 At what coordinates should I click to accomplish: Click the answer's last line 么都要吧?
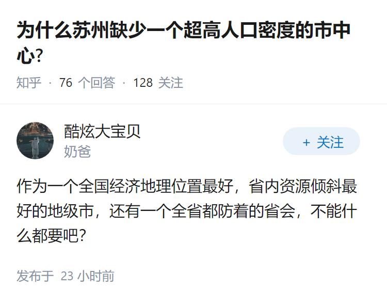51,236
